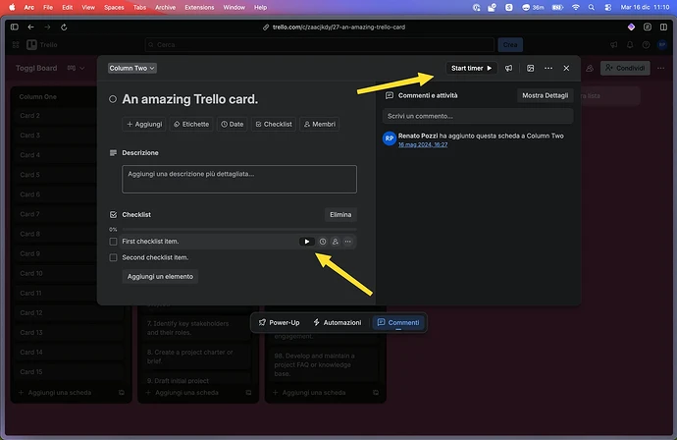This screenshot has height=440, width=677.
Task: Click the Crea create button
Action: click(510, 45)
